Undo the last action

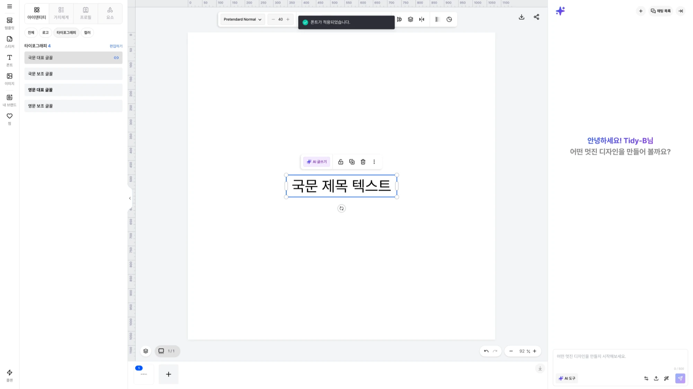486,351
